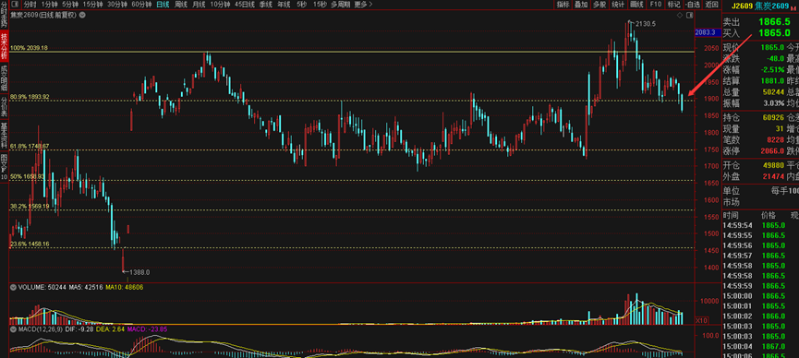Toggle the 标记 mark button
This screenshot has height=358, width=799.
[673, 5]
